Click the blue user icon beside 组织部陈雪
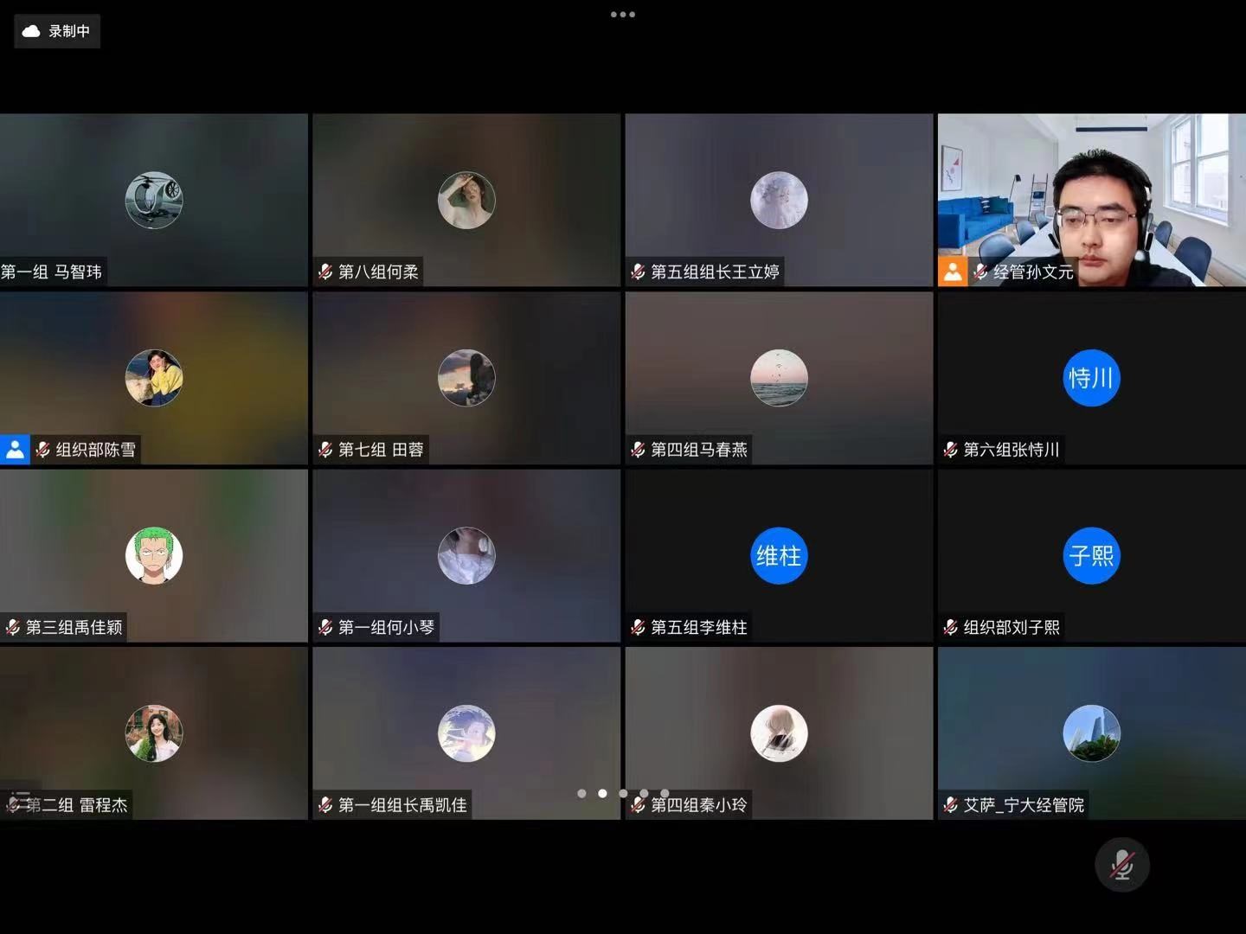Viewport: 1246px width, 934px height. [15, 450]
